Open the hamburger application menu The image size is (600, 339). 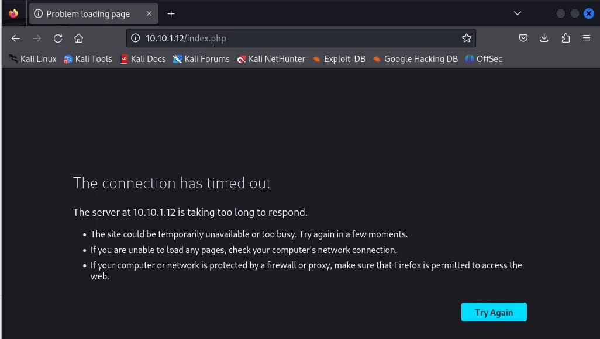point(586,39)
